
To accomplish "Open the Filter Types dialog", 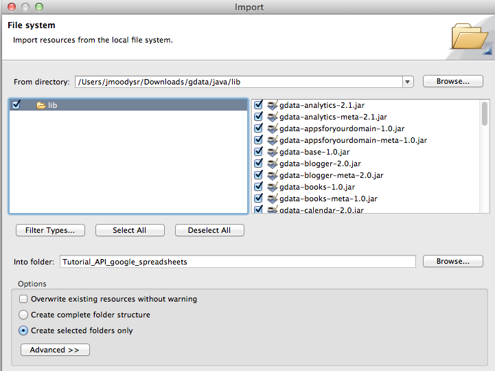I will tap(50, 230).
